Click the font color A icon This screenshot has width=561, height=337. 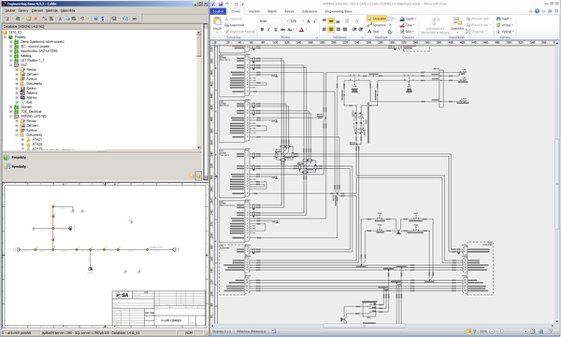tap(301, 30)
